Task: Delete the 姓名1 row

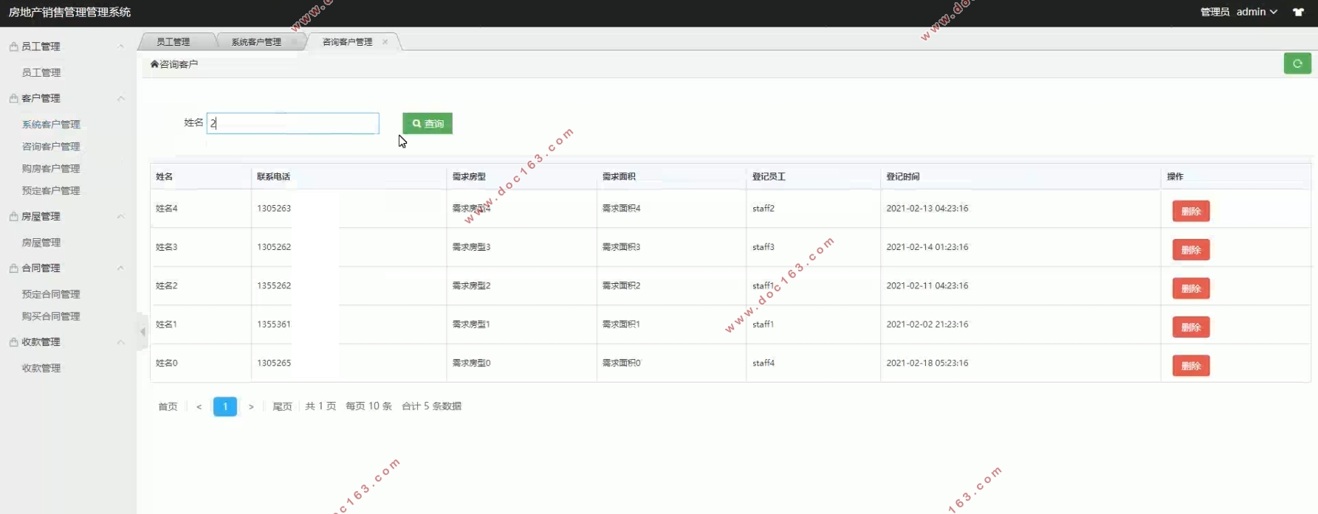Action: click(x=1191, y=327)
